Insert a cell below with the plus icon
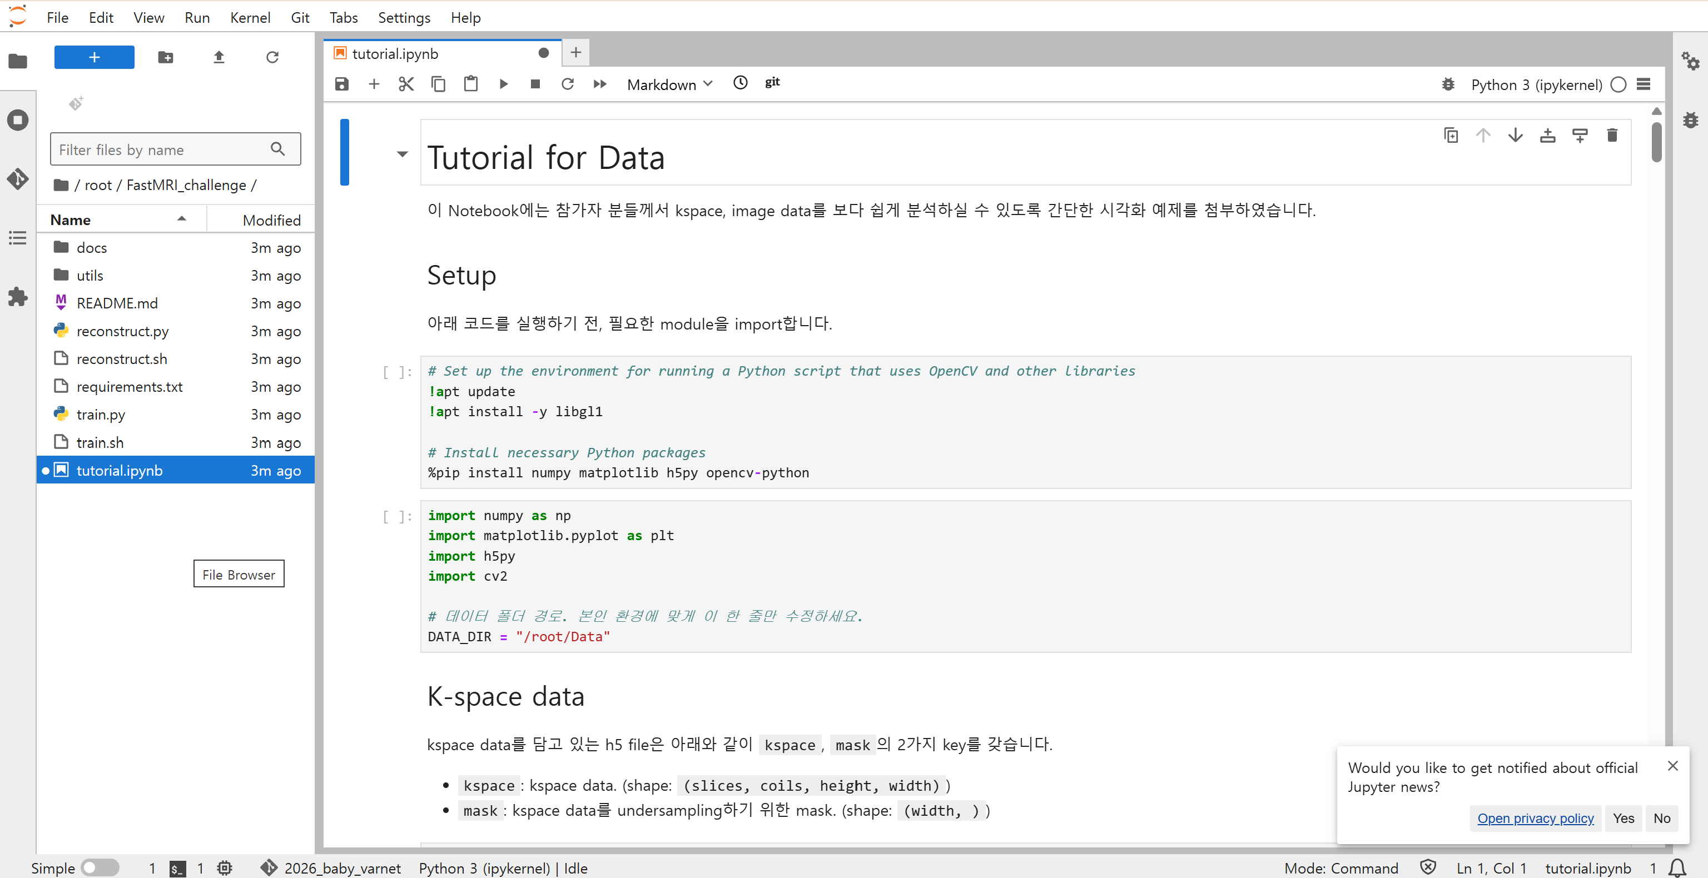 point(374,84)
